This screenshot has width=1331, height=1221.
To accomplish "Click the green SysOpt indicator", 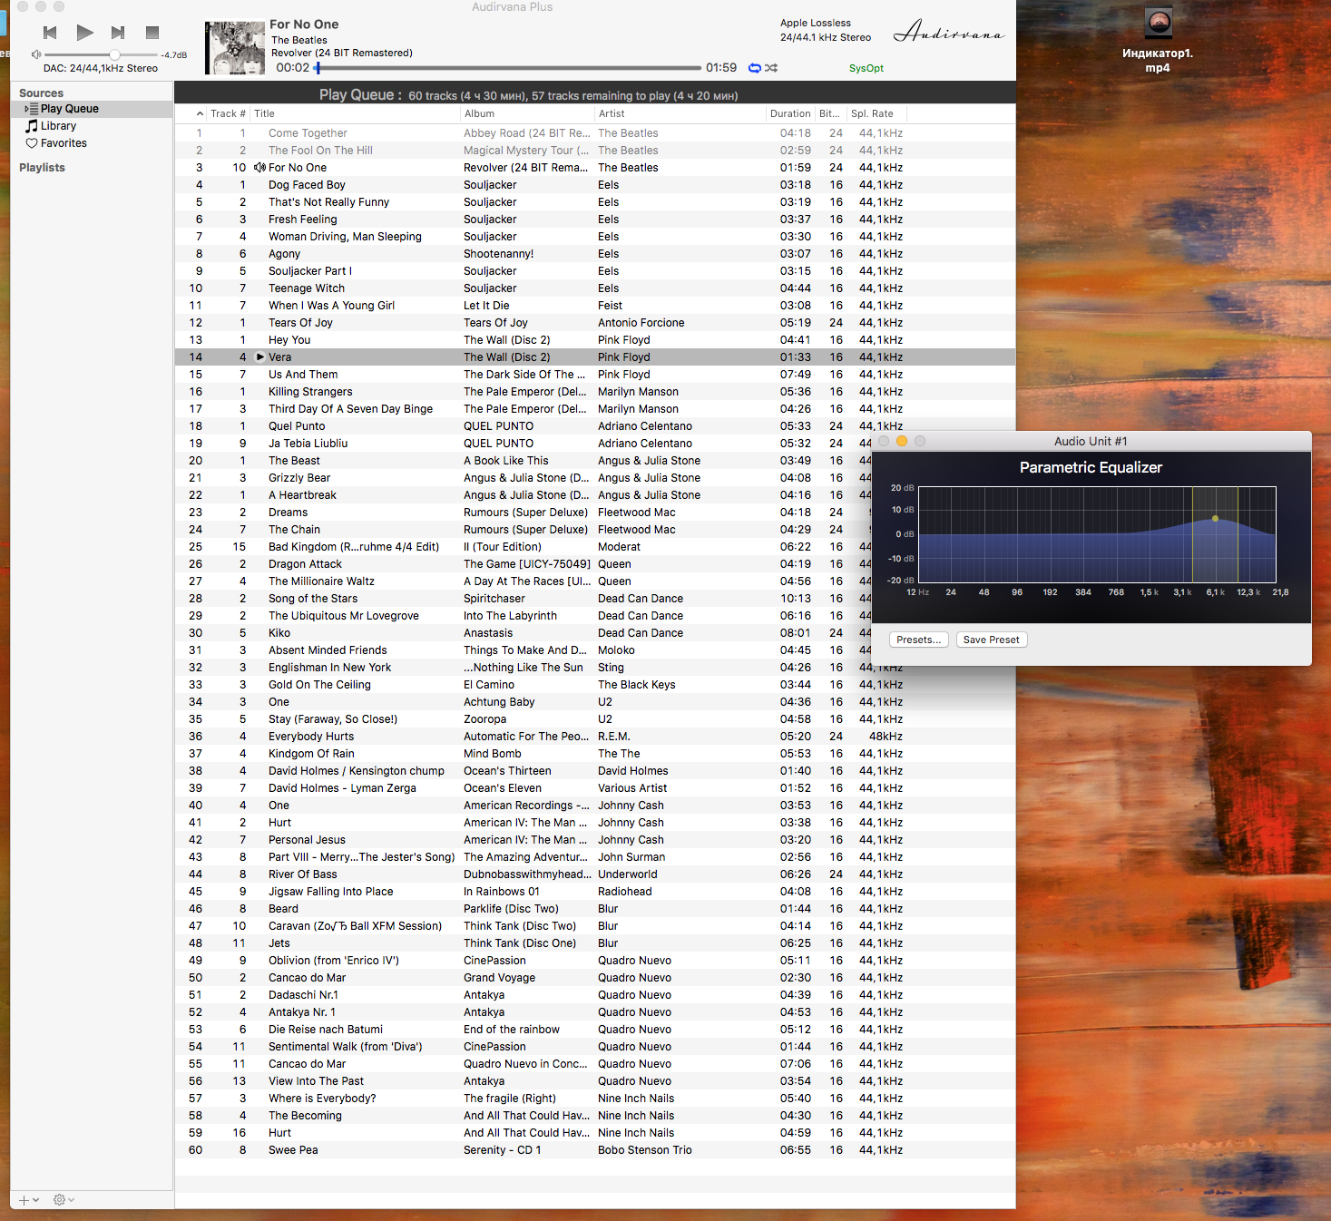I will click(x=866, y=68).
